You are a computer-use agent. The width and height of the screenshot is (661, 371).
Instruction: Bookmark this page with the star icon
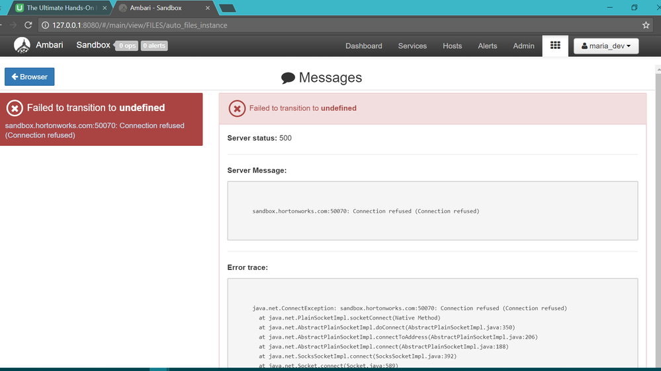tap(646, 25)
